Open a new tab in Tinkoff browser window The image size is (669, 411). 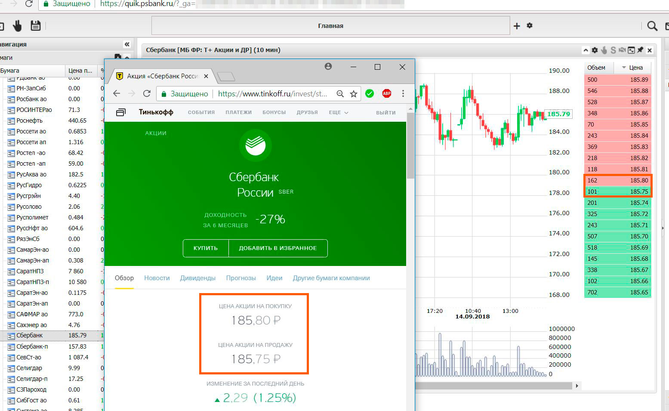point(226,77)
